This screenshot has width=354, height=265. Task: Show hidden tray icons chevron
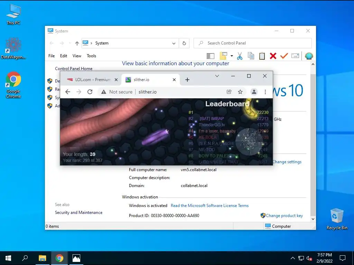(292, 258)
